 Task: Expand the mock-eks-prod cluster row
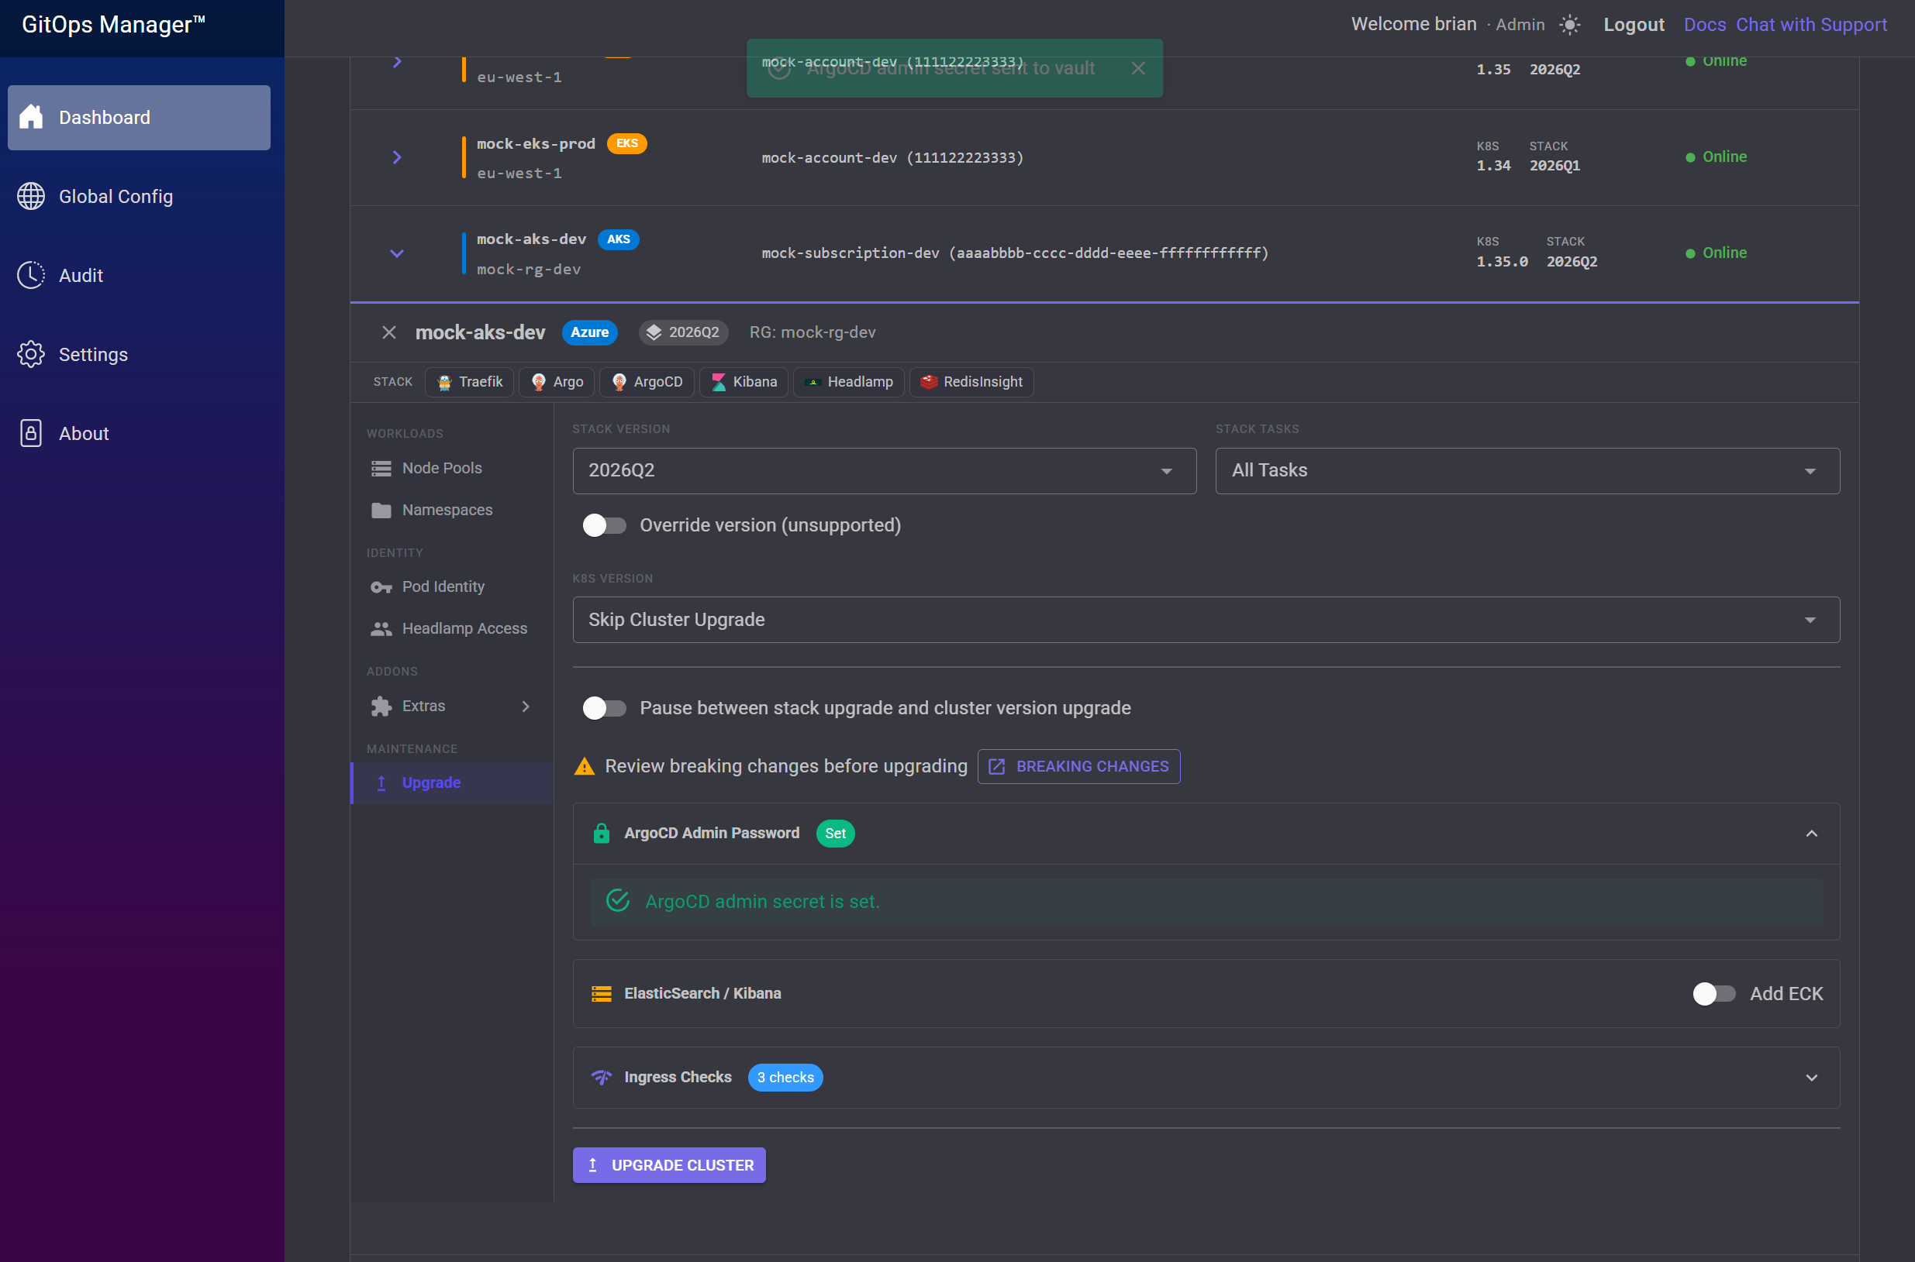(396, 157)
